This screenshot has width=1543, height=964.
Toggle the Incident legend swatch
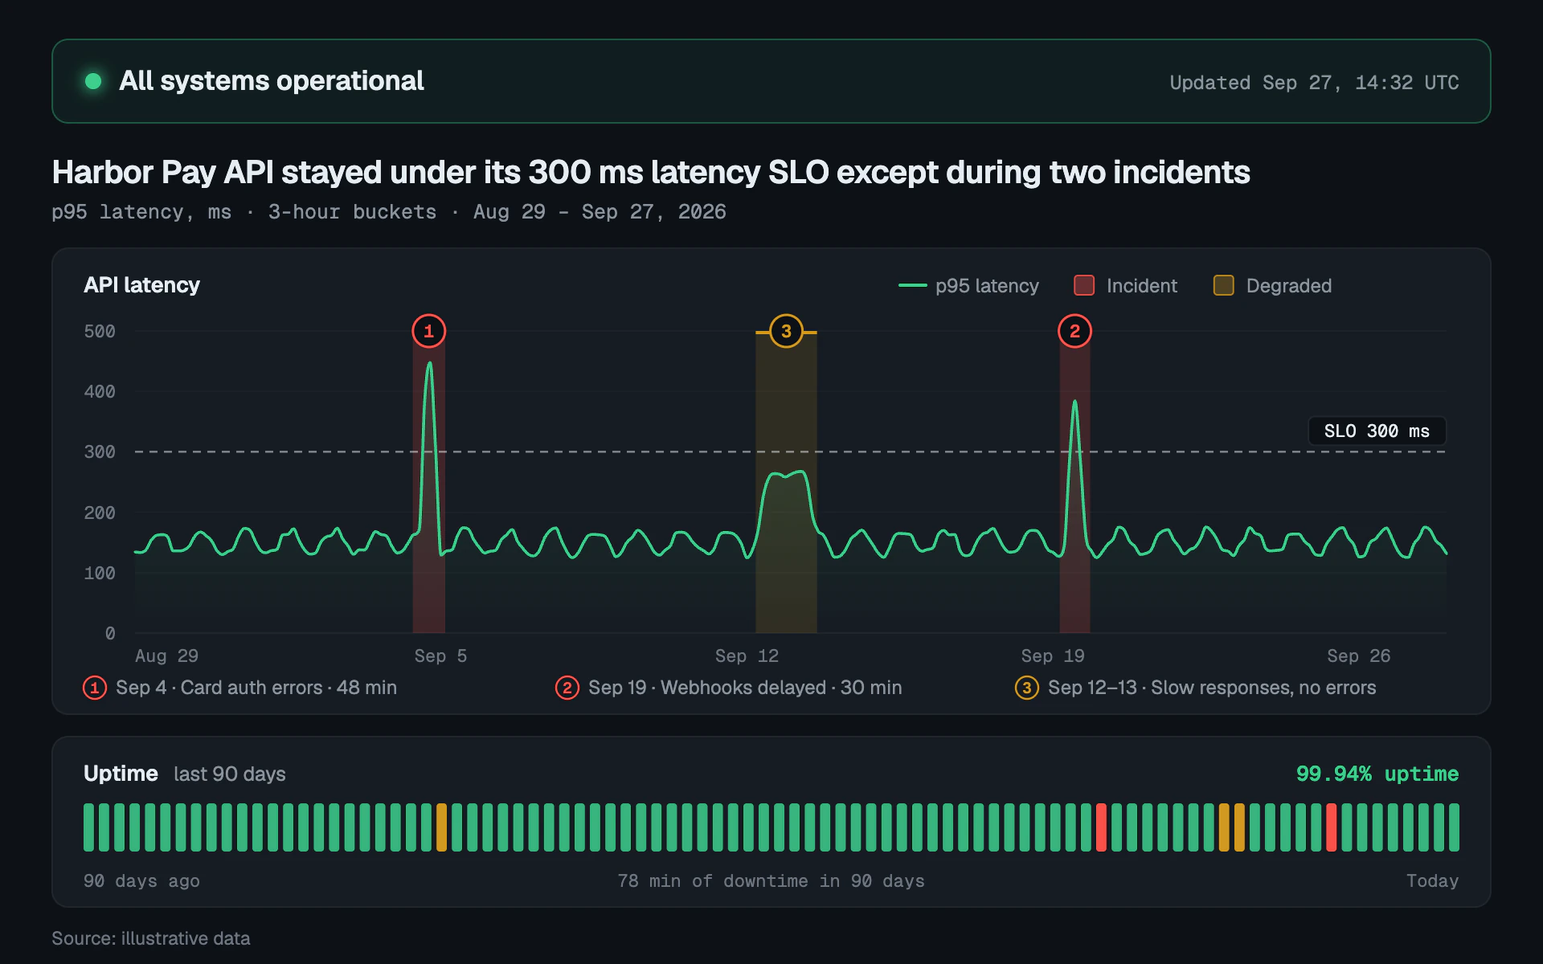pos(1084,285)
